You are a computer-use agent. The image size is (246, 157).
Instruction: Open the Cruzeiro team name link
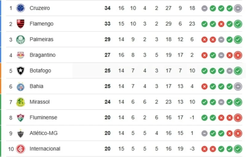pos(40,8)
